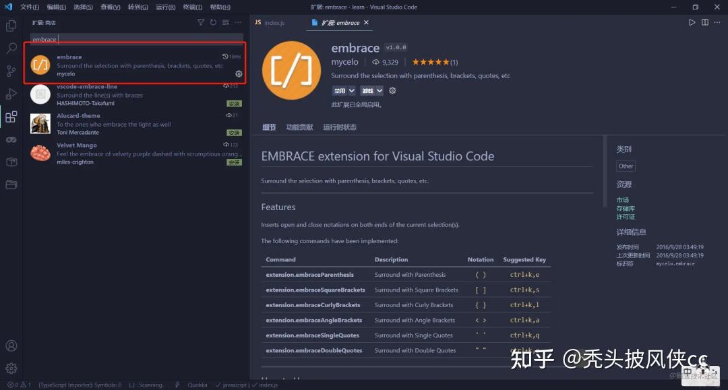Open the 终端(T) menu
728x390 pixels.
[x=192, y=7]
